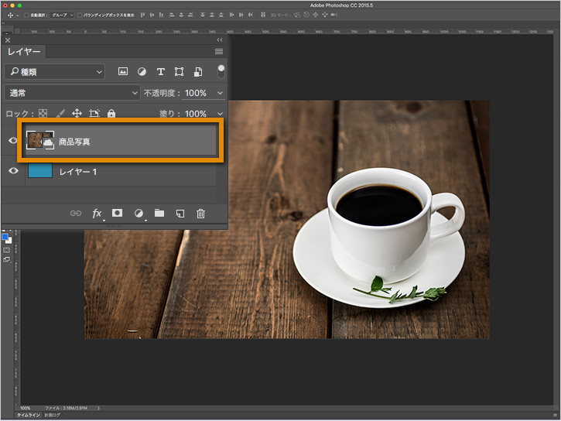Filter layers by adjustment layers icon
This screenshot has height=421, width=561.
142,71
